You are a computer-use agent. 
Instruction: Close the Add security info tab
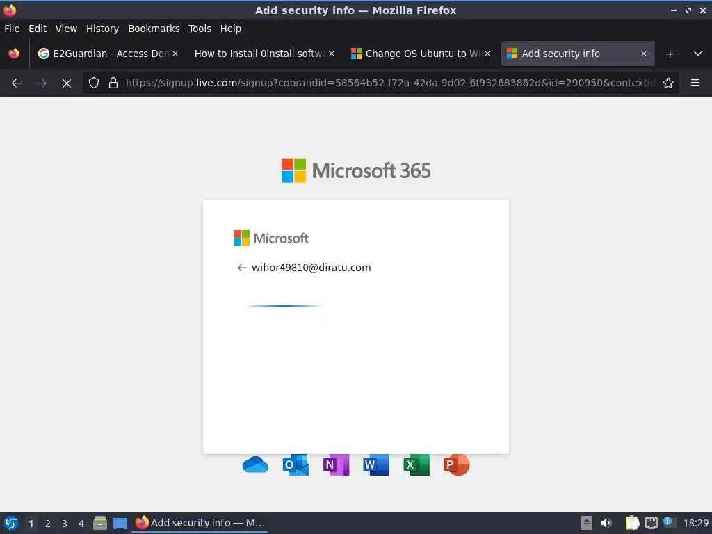(x=643, y=54)
